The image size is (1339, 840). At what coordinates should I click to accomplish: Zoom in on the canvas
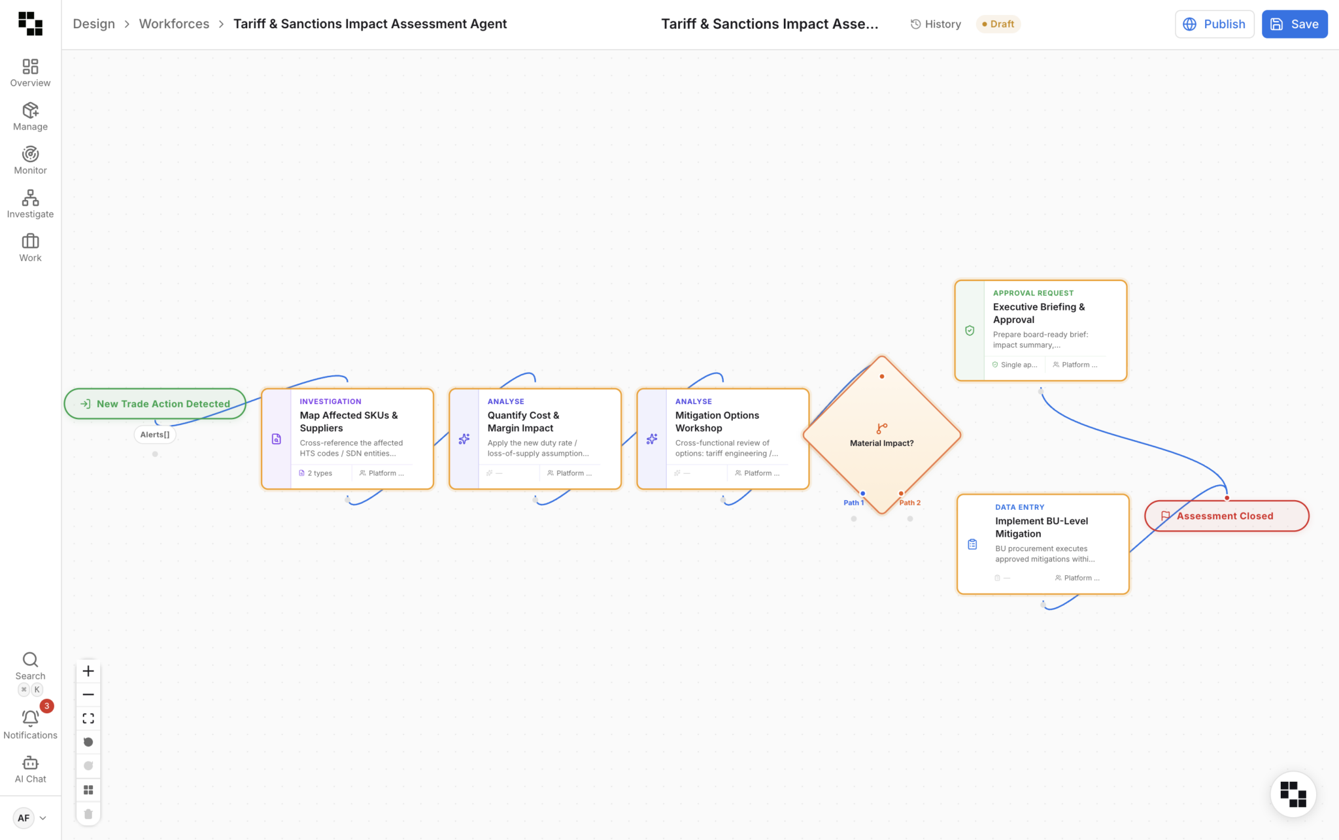tap(88, 671)
